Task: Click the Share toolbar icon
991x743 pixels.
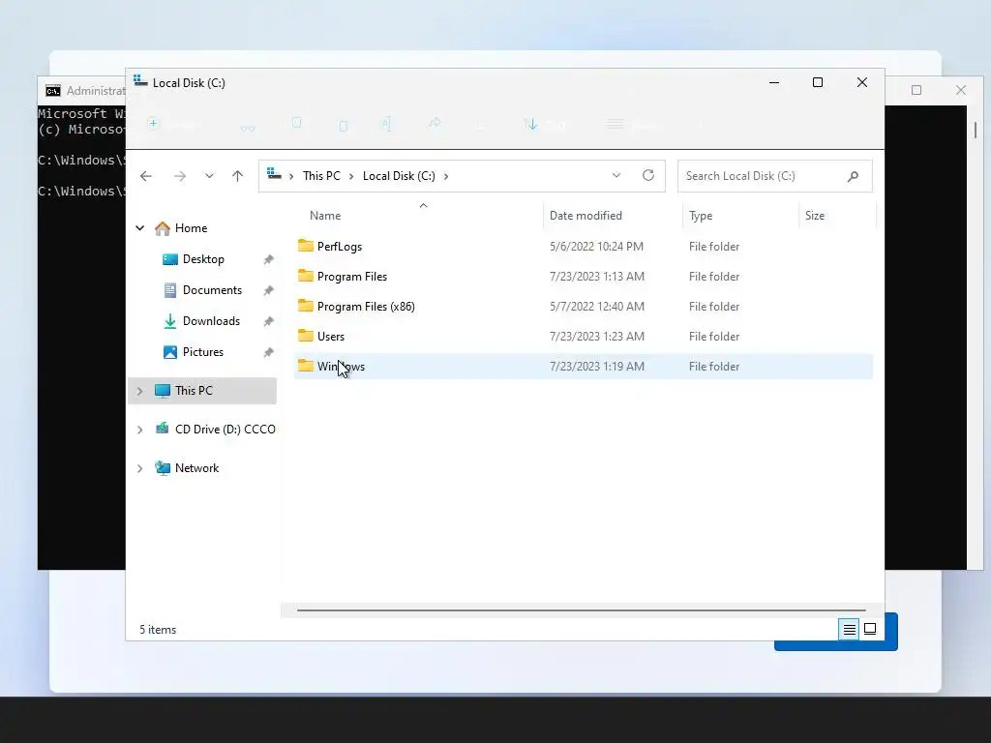Action: point(435,123)
